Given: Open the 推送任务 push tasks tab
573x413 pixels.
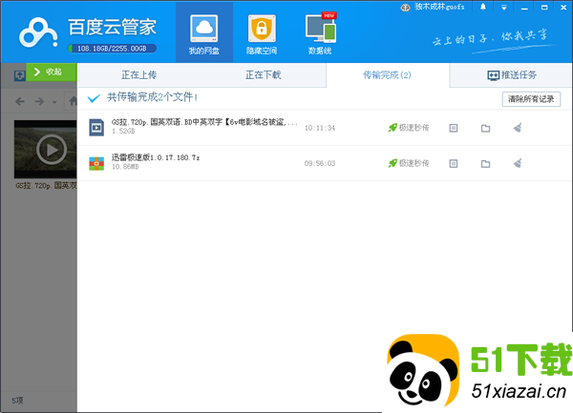Looking at the screenshot, I should point(511,74).
